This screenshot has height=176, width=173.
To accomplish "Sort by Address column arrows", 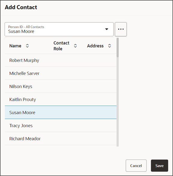I will (110, 46).
